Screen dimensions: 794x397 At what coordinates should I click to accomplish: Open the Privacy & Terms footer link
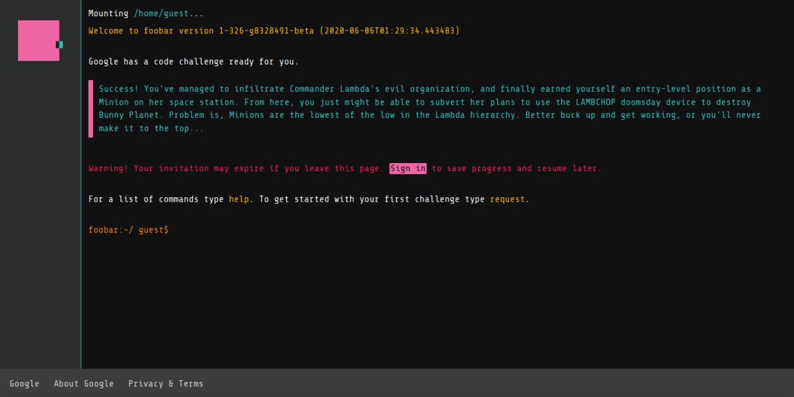166,384
